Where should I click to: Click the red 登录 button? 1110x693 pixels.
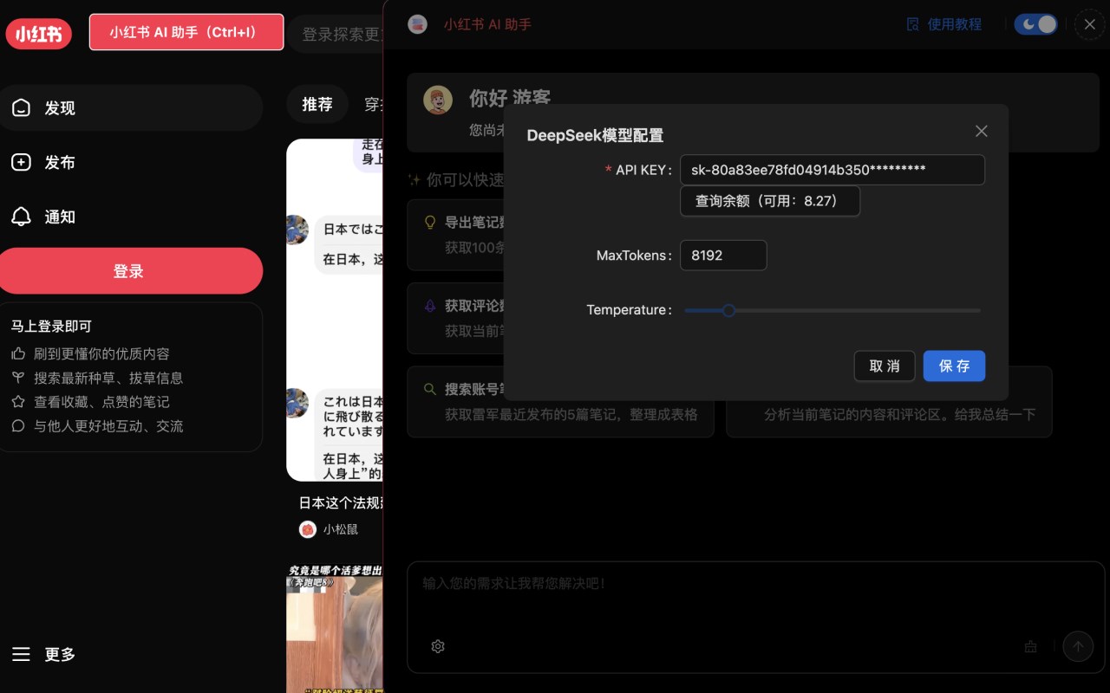tap(131, 271)
